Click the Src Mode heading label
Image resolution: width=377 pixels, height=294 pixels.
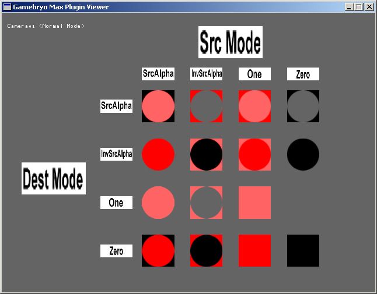tap(231, 42)
